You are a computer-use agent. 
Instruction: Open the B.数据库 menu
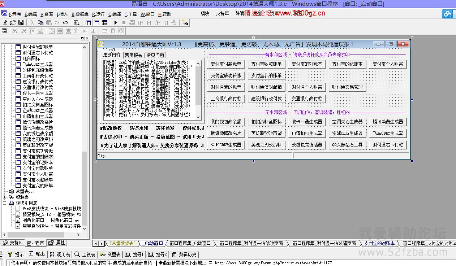coord(80,14)
